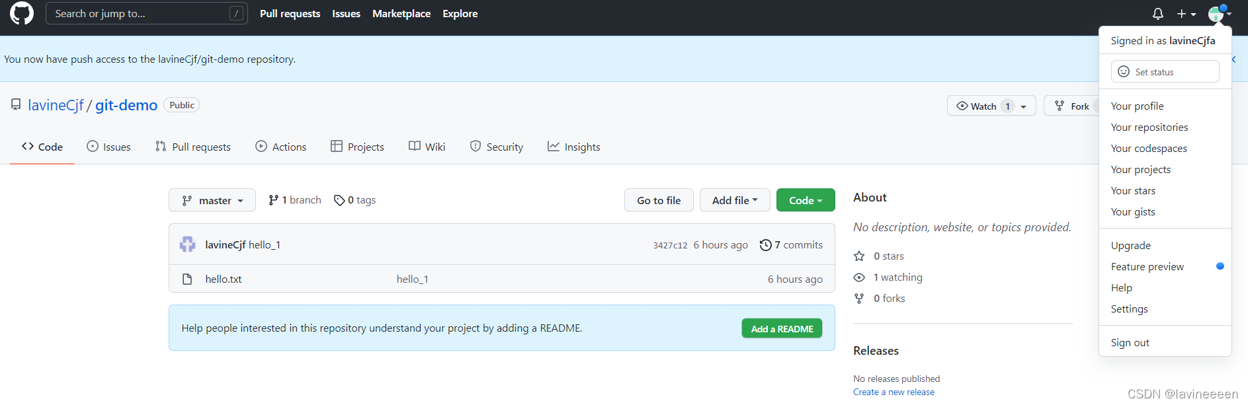The width and height of the screenshot is (1248, 405).
Task: Open the hello_1 latest commit message
Action: click(265, 244)
